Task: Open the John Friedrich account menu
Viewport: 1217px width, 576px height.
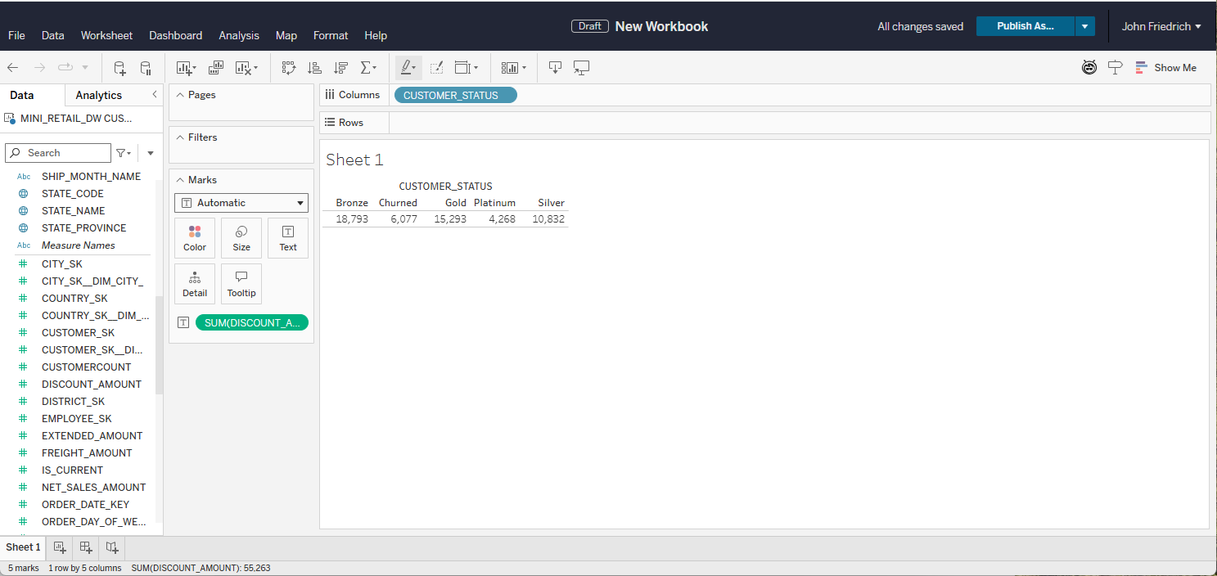Action: (1161, 26)
